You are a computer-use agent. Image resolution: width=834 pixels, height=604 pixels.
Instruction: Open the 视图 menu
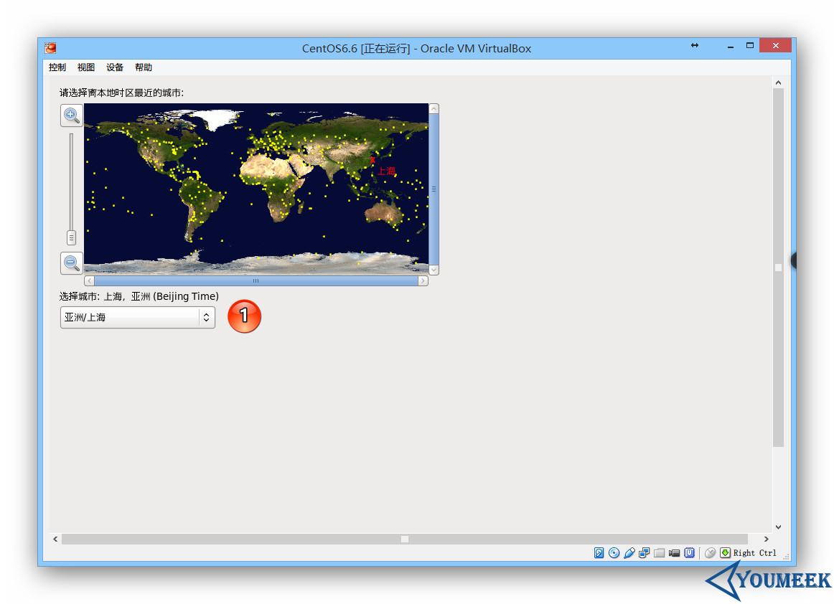pos(85,67)
